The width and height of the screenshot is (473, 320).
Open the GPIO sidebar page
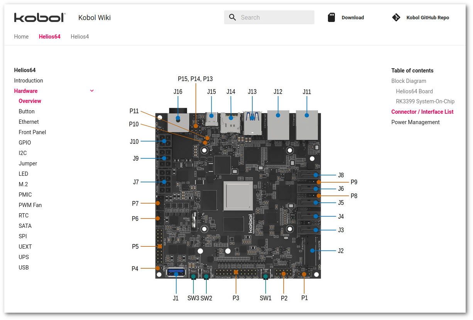(25, 143)
